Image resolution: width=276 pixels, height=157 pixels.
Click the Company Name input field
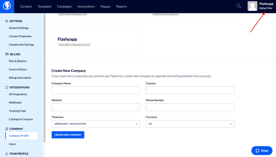[x=96, y=90]
